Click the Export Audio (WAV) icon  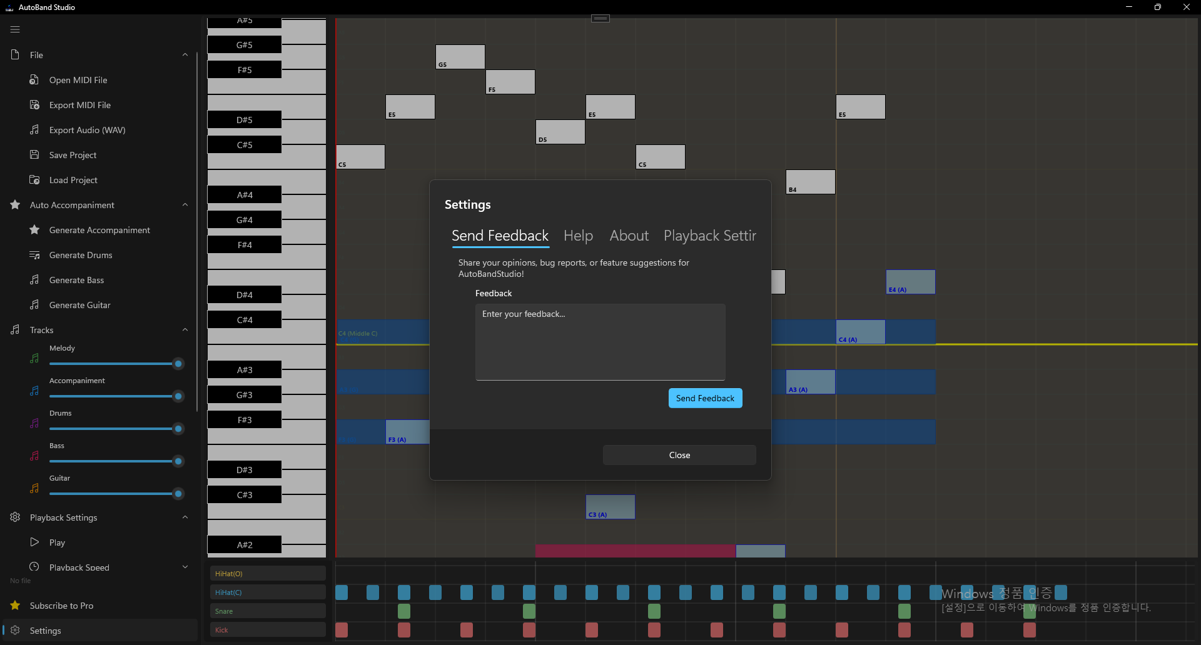[34, 129]
